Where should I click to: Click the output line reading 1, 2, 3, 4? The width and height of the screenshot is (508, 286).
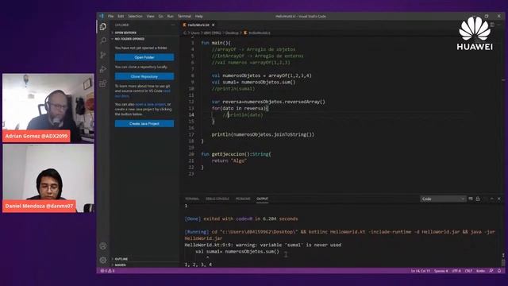pyautogui.click(x=198, y=265)
